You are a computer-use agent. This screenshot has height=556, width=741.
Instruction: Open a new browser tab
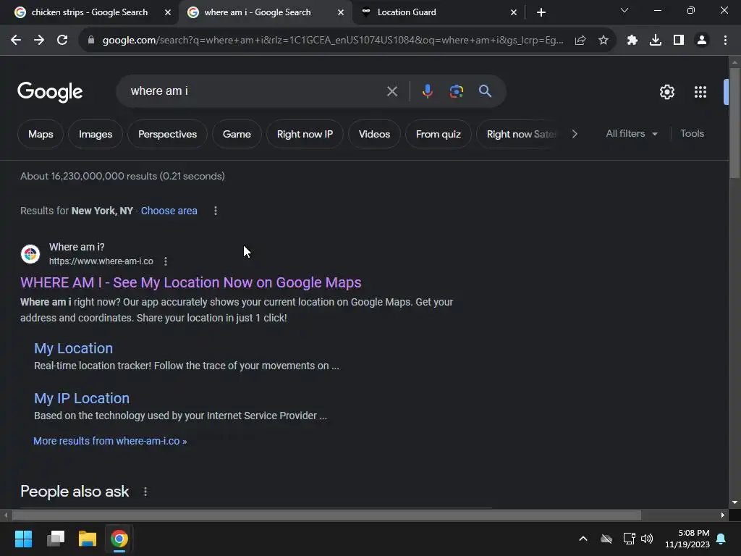coord(541,12)
